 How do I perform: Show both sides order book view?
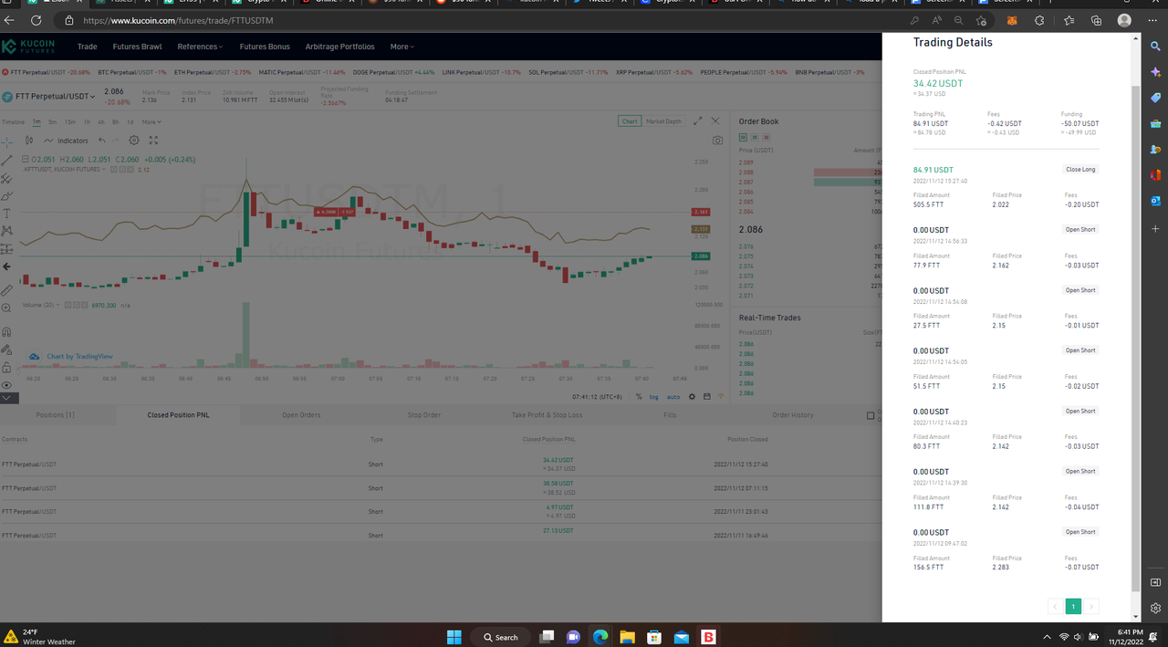pos(744,137)
